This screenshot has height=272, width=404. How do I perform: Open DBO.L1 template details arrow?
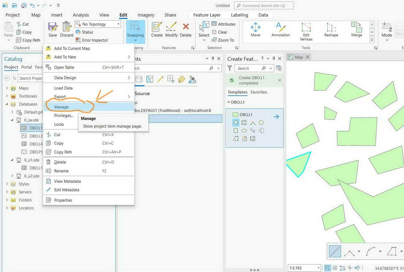click(276, 117)
